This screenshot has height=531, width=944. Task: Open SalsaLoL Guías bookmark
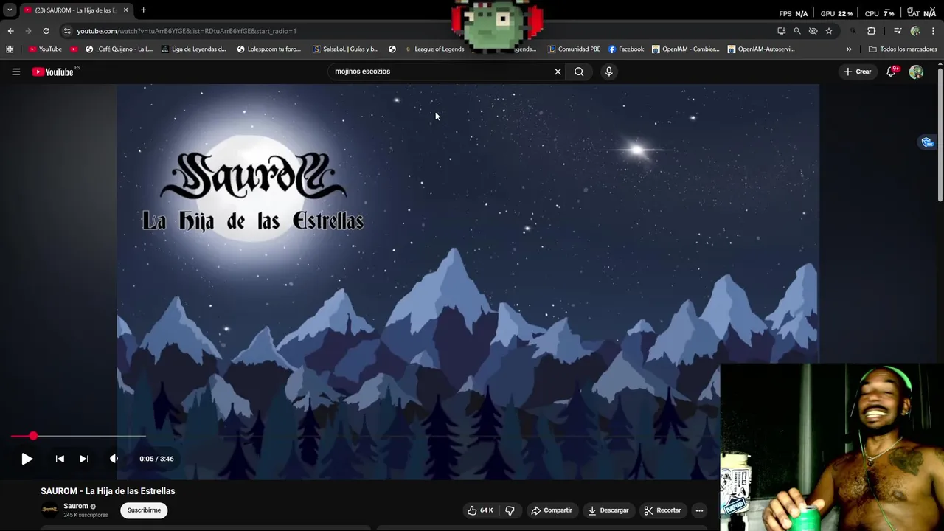pos(346,49)
